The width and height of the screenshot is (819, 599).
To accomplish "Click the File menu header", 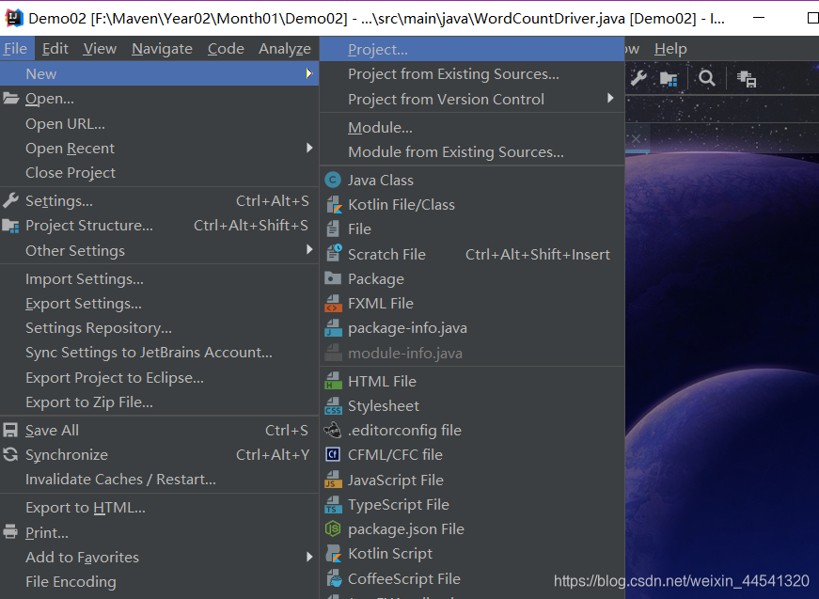I will coord(16,49).
